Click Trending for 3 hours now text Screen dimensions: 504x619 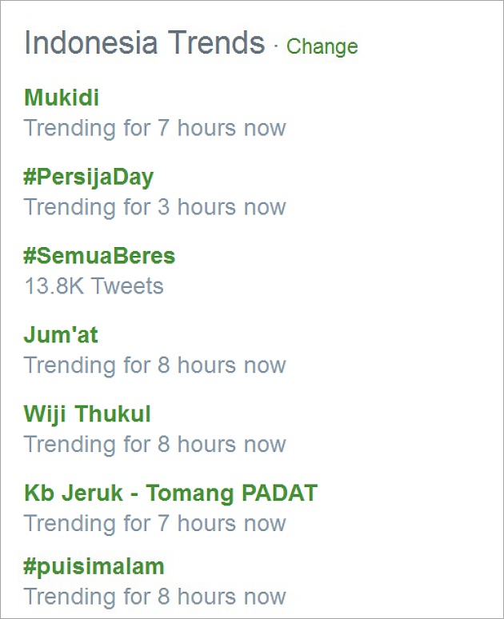click(x=155, y=207)
